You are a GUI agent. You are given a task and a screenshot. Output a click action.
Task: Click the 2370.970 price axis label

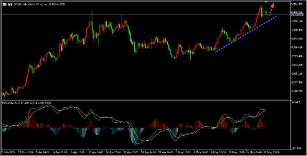pyautogui.click(x=297, y=30)
